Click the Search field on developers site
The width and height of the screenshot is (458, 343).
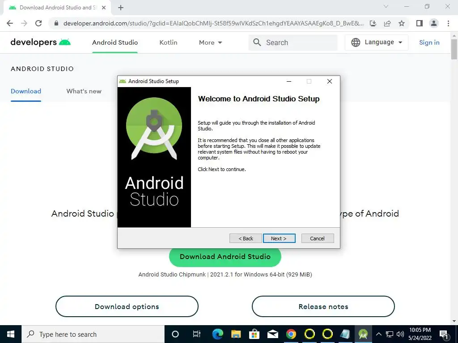[293, 42]
